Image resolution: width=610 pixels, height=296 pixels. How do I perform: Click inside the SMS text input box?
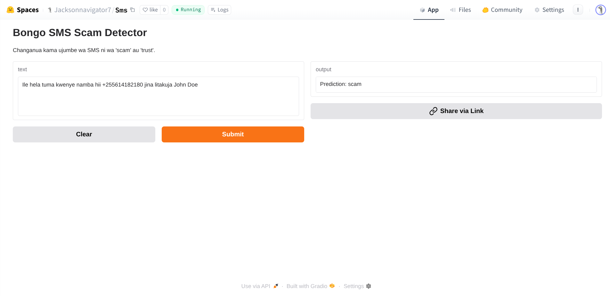159,96
